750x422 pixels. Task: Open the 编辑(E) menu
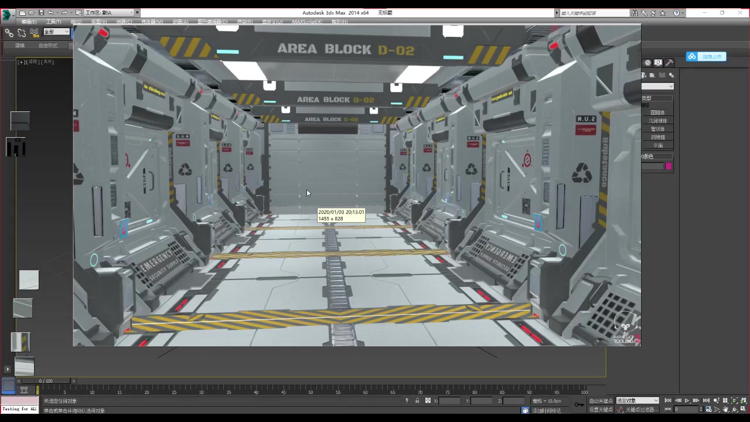(x=29, y=22)
